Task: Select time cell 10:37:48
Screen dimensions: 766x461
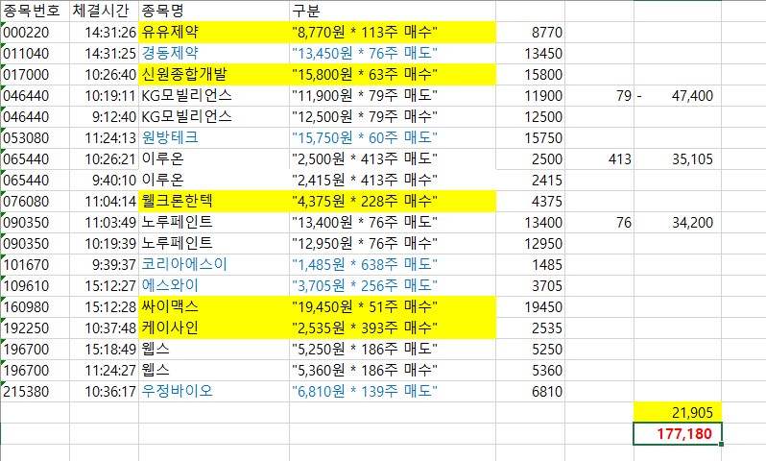Action: pos(104,328)
